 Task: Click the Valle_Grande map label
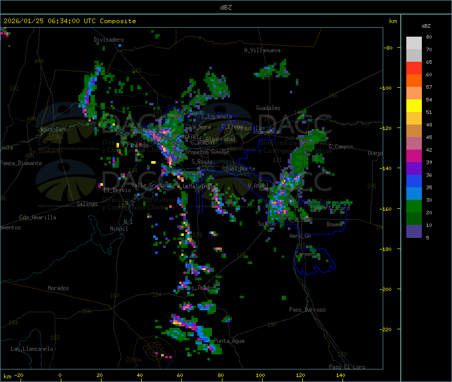coord(149,185)
